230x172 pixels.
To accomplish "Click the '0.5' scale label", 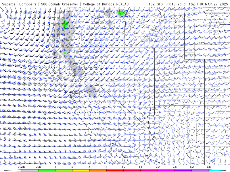I will (38, 167).
